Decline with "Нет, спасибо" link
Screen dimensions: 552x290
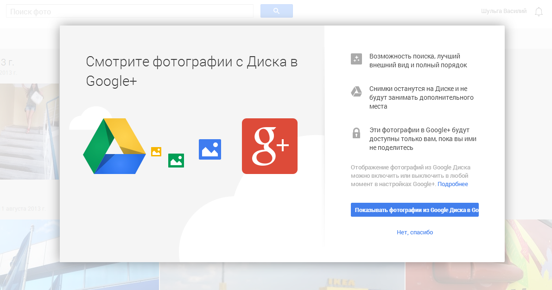tap(415, 232)
